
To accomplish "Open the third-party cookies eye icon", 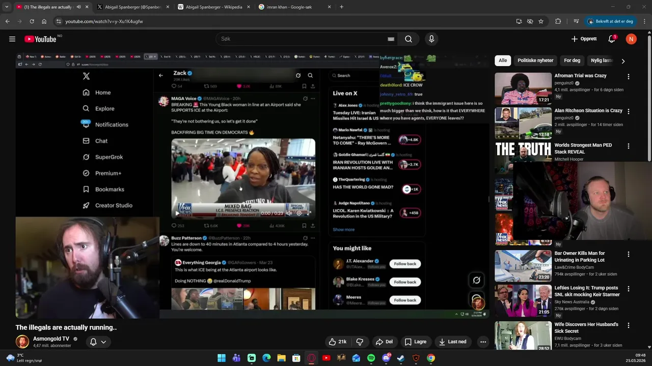I will [530, 21].
